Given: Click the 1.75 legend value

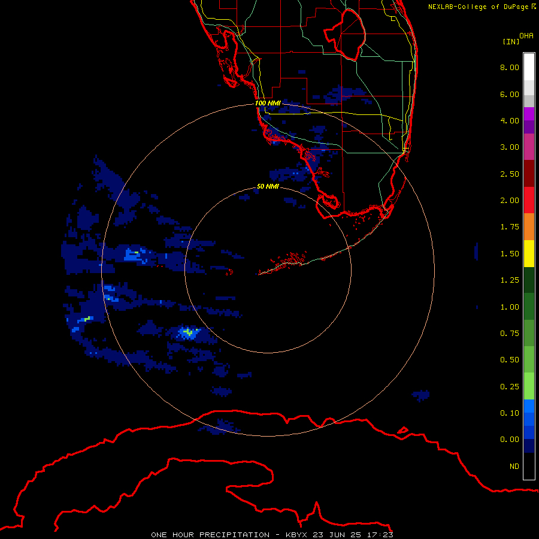Looking at the screenshot, I should (x=510, y=227).
